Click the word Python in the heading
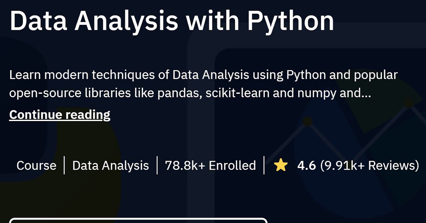The height and width of the screenshot is (223, 426). click(291, 22)
